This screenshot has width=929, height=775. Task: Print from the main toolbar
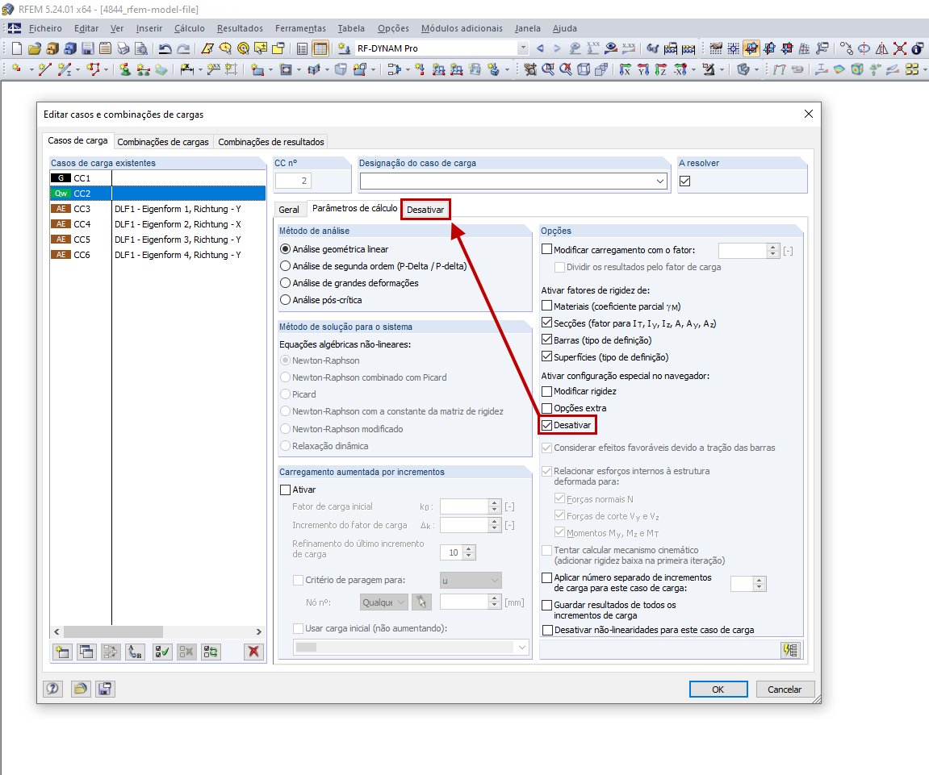tap(123, 48)
